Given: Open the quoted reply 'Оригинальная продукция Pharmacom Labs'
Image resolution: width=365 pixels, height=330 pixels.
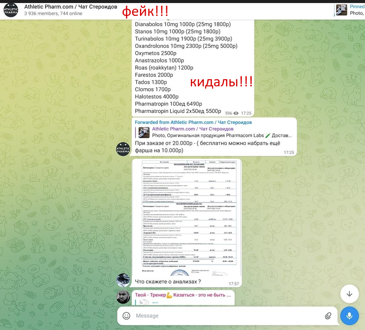Looking at the screenshot, I should click(x=222, y=135).
